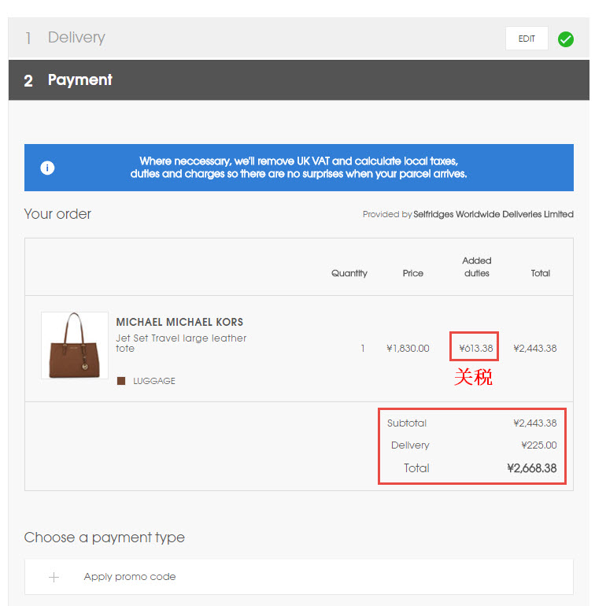This screenshot has width=595, height=606.
Task: Click the Your order heading
Action: [57, 214]
